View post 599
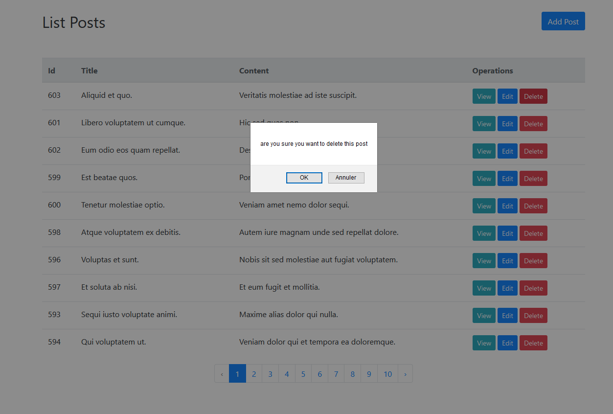 click(x=484, y=179)
